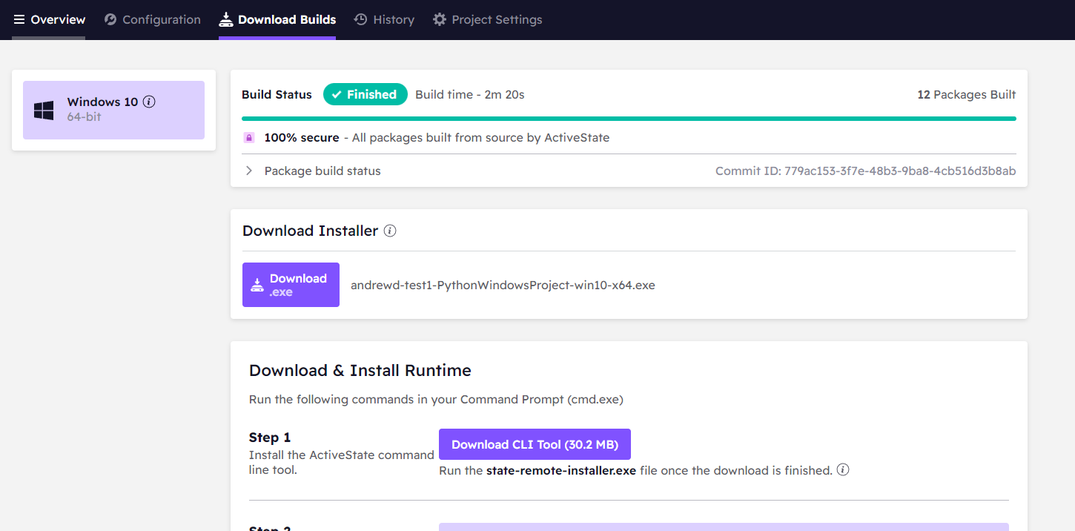This screenshot has height=531, width=1075.
Task: Click the green Finished status badge
Action: (365, 95)
